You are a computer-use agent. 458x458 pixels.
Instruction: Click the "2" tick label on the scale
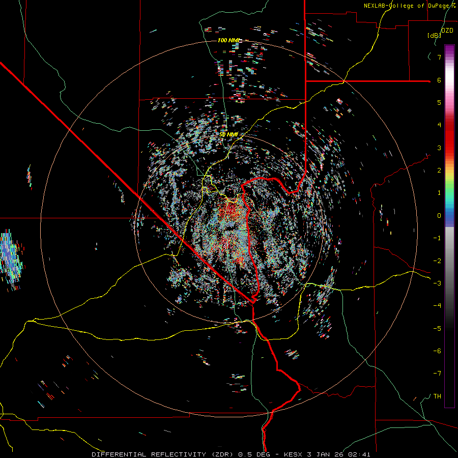tap(439, 170)
